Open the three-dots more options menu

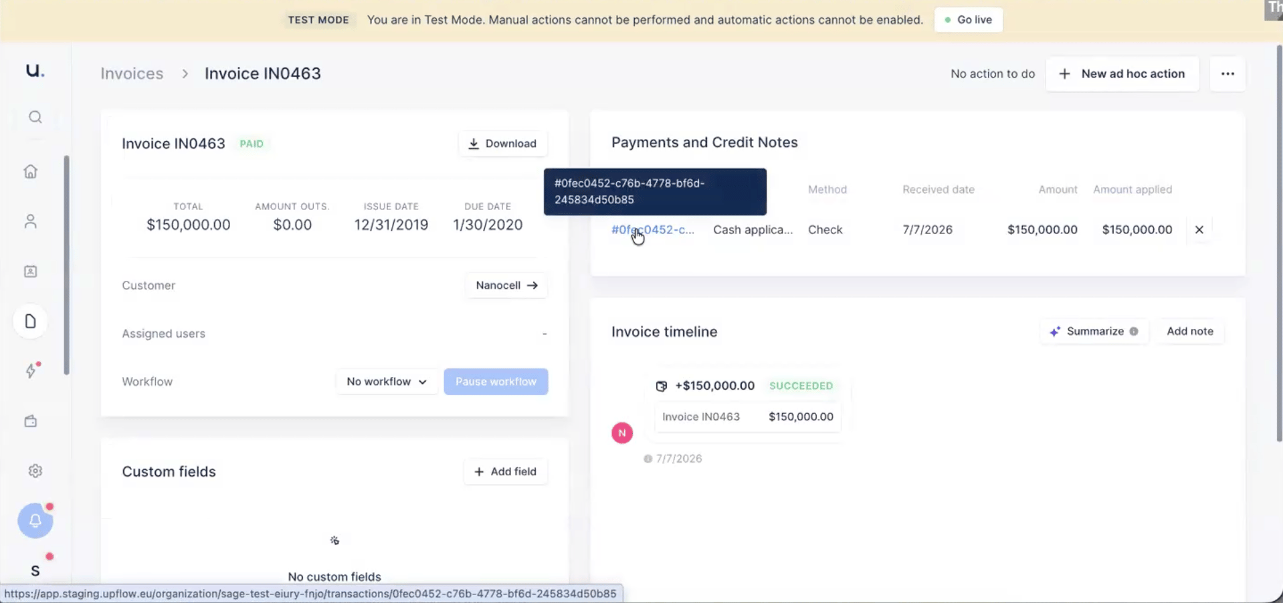pyautogui.click(x=1227, y=74)
